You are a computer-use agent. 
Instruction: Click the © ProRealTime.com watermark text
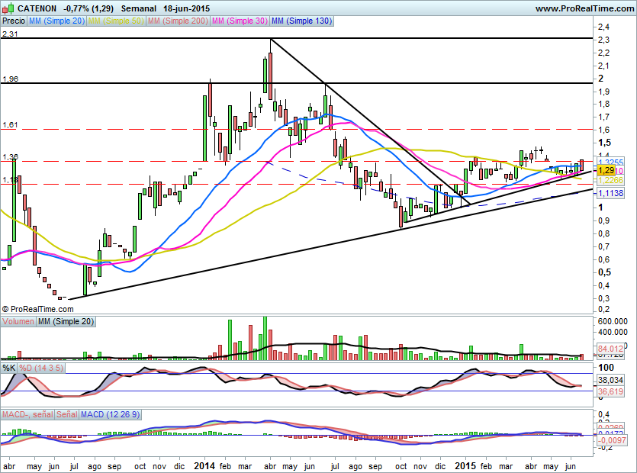tap(38, 309)
